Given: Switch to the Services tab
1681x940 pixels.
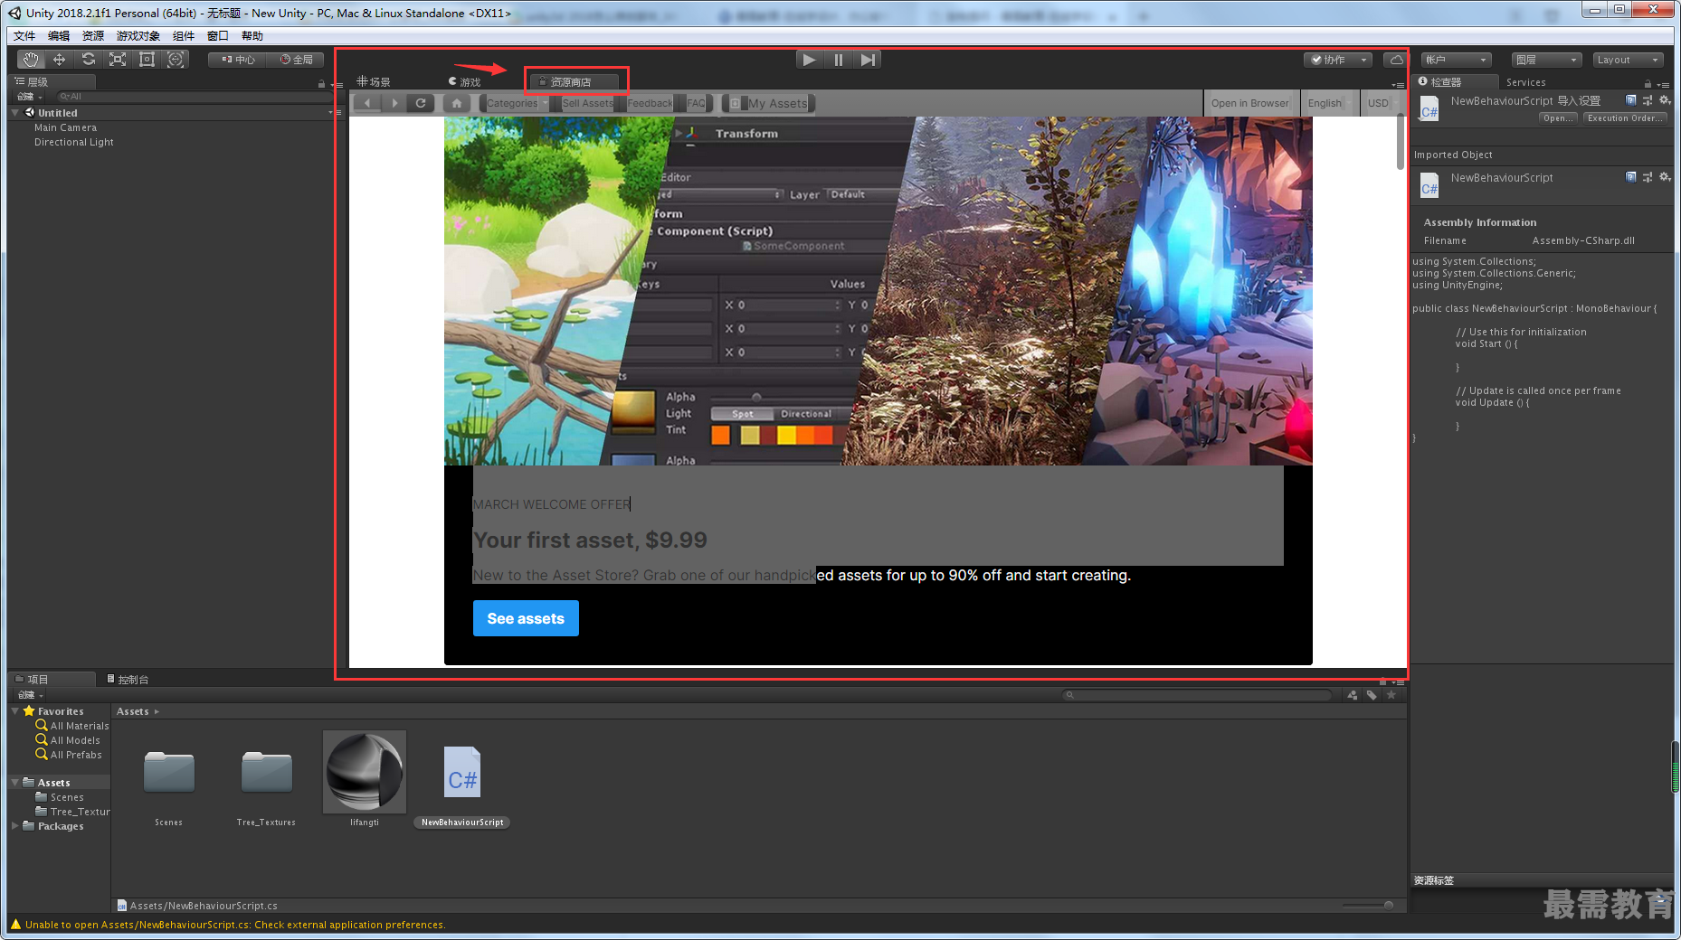Looking at the screenshot, I should 1525,82.
